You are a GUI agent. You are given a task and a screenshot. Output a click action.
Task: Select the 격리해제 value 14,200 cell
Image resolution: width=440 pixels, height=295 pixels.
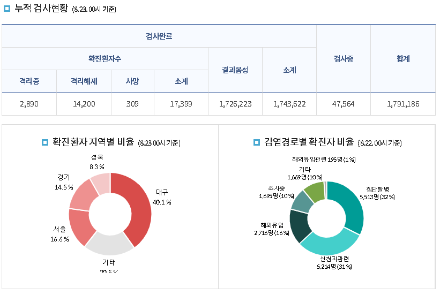tap(84, 104)
